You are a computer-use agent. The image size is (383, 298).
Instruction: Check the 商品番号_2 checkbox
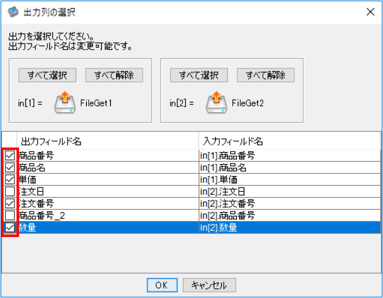(10, 215)
